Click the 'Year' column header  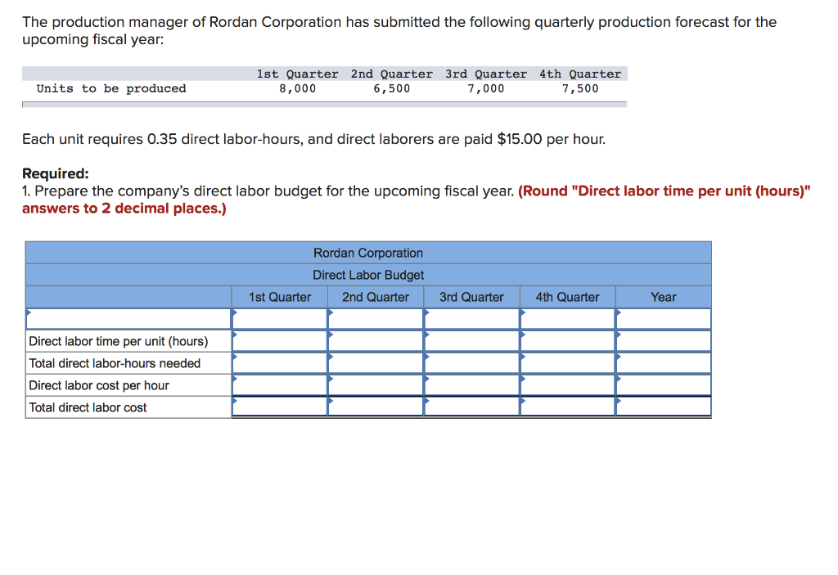(664, 297)
